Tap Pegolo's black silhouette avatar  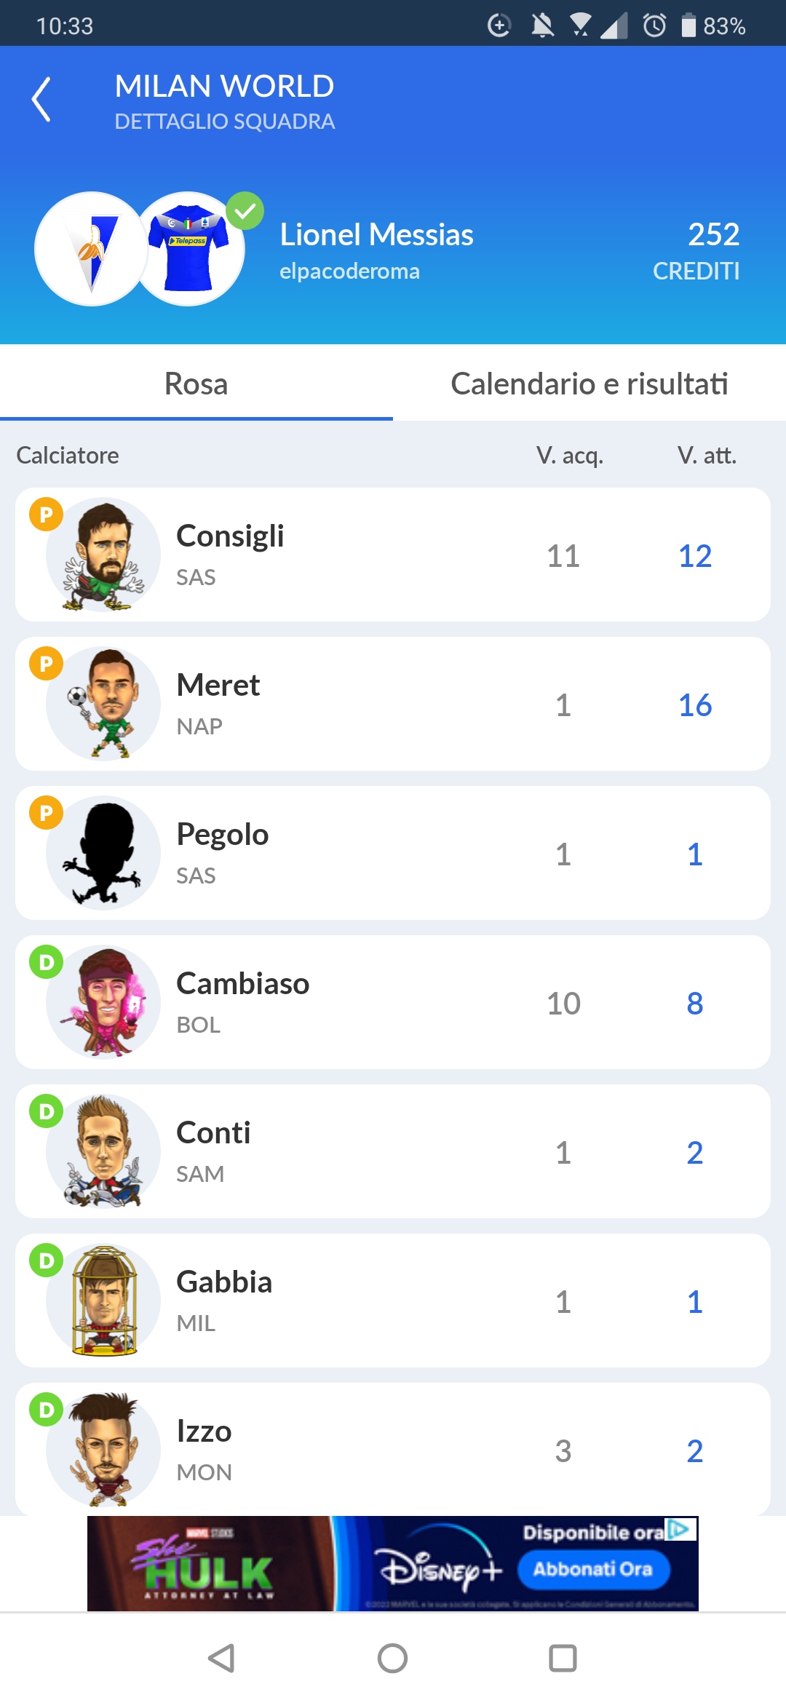coord(103,853)
